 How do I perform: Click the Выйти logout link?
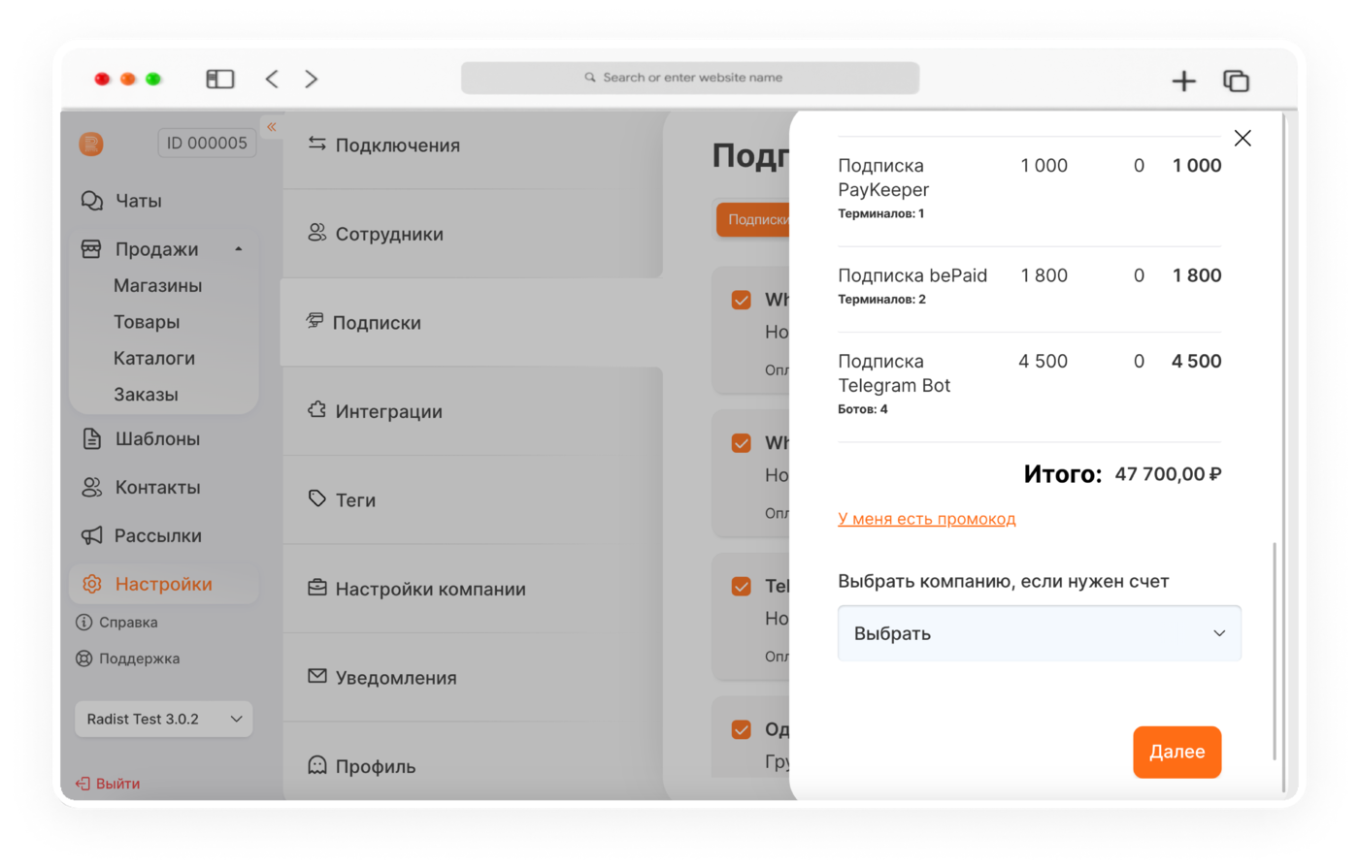(x=117, y=784)
